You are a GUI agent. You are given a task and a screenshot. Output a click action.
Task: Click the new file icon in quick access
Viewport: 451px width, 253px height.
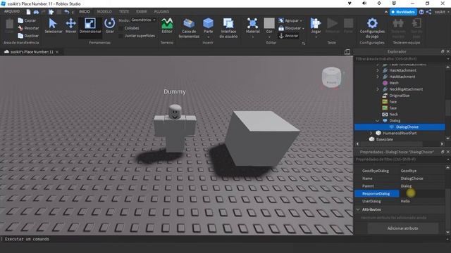[28, 12]
